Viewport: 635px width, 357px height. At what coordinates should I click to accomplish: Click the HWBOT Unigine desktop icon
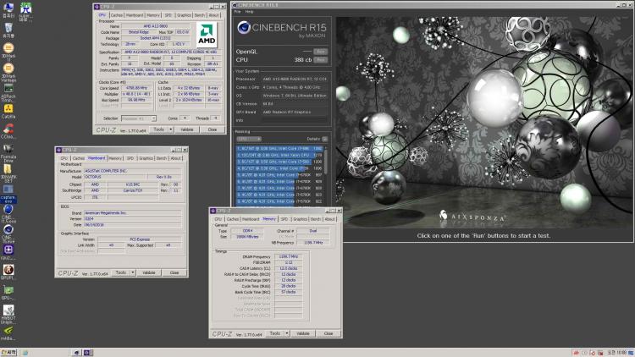coord(8,314)
